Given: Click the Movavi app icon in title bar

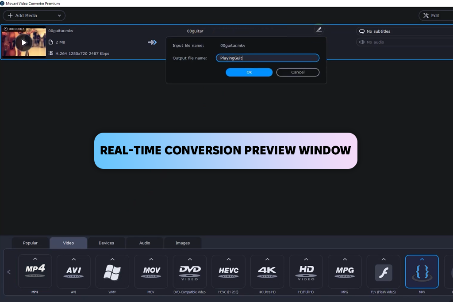Looking at the screenshot, I should 2,4.
